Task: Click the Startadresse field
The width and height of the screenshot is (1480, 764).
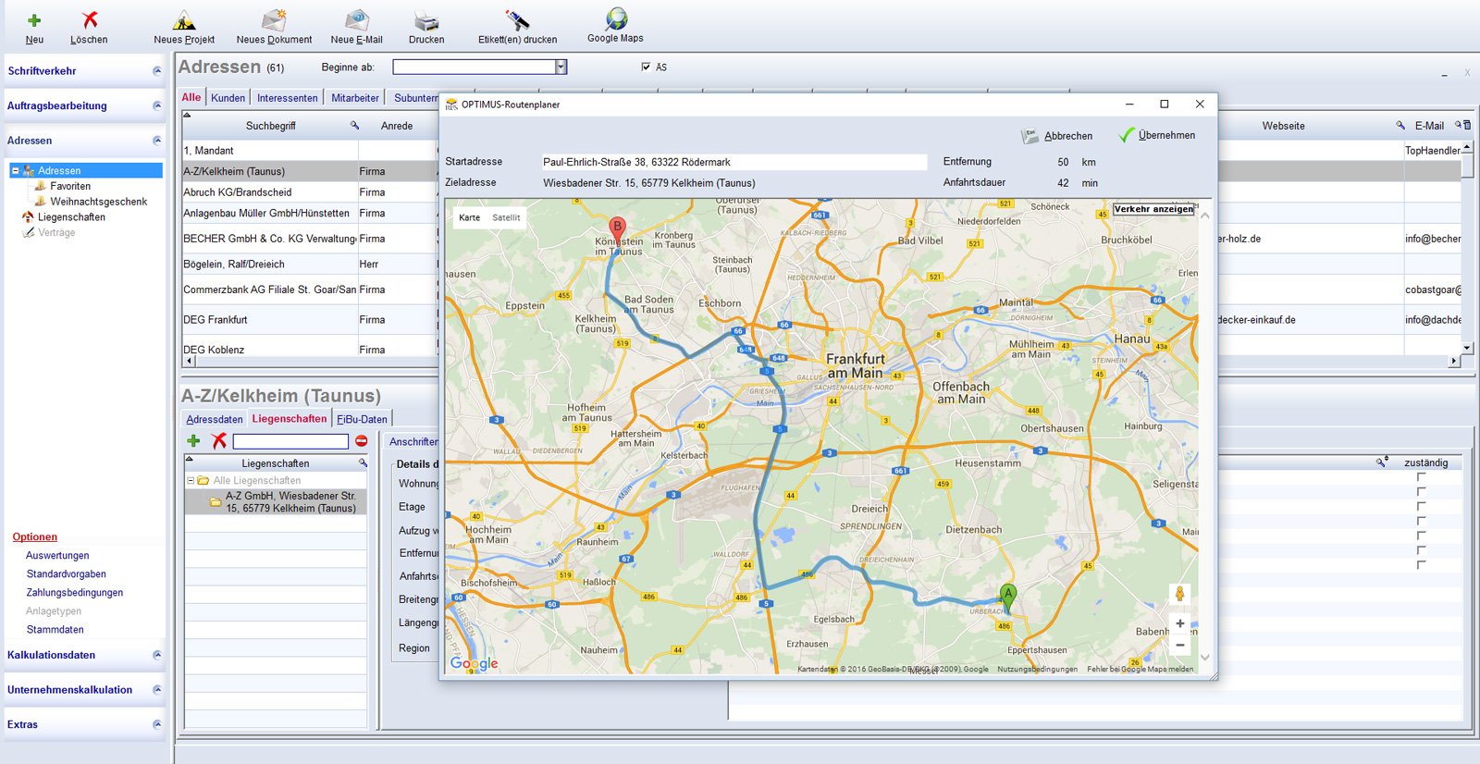Action: click(x=734, y=162)
